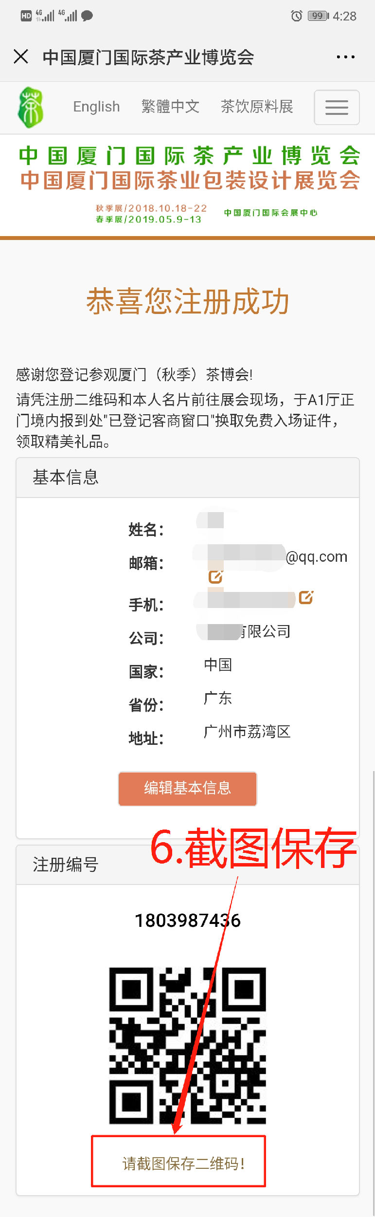The width and height of the screenshot is (375, 1217).
Task: Tap the HD signal status icon
Action: click(26, 16)
